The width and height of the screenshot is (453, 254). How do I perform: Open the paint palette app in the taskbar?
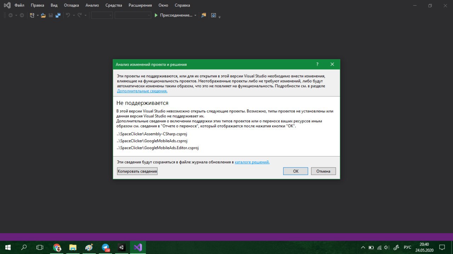[89, 247]
